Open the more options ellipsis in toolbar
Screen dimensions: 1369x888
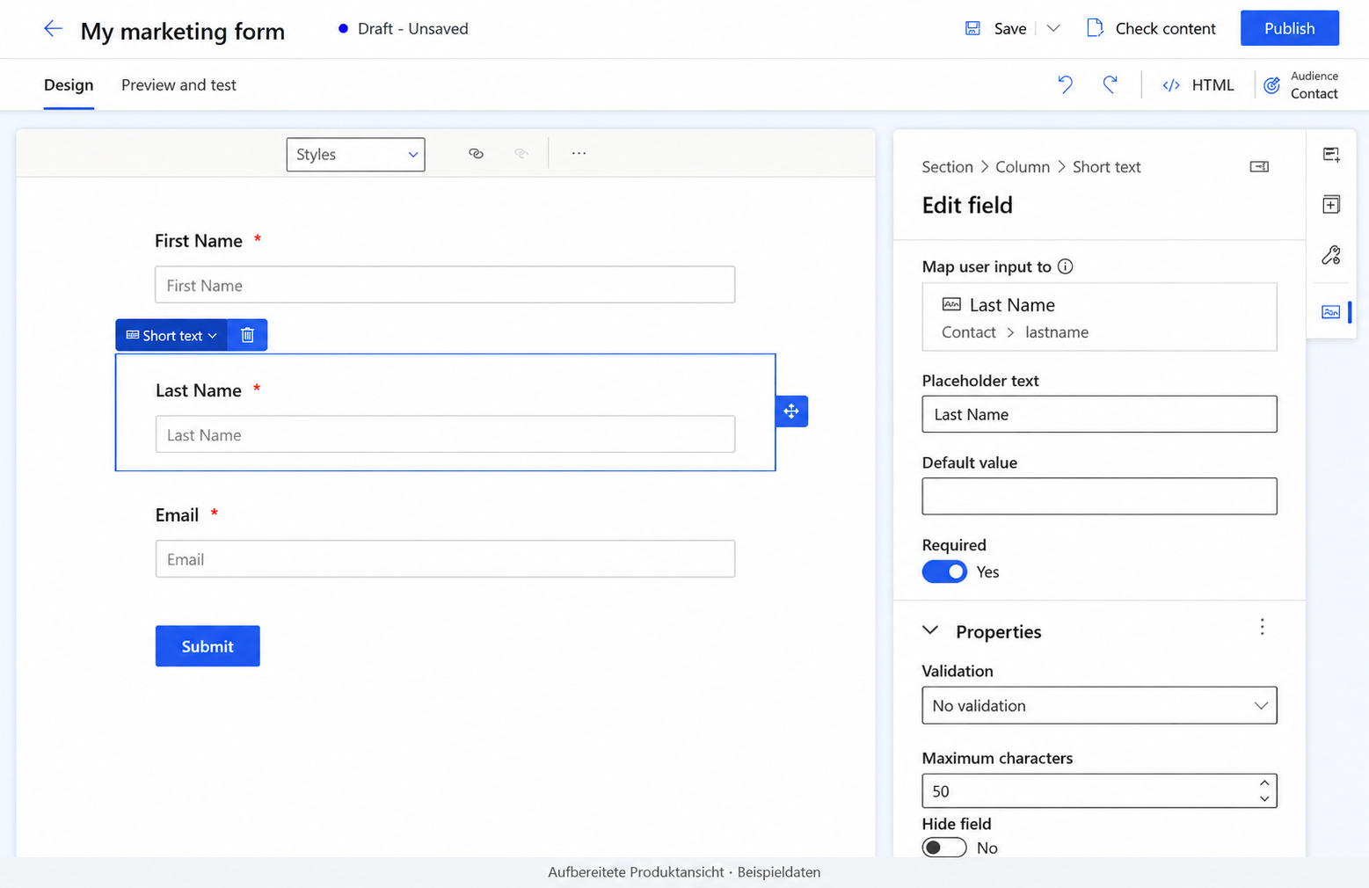tap(579, 154)
